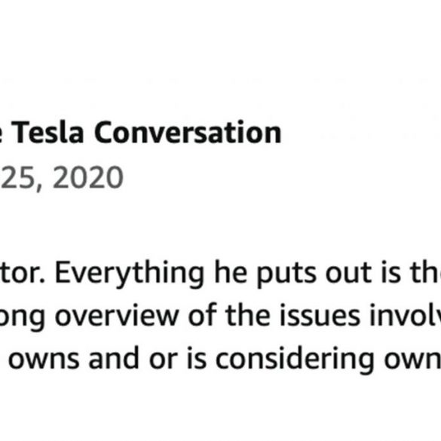The image size is (441, 441).
Task: Click the word 'or' in the last line
Action: click(x=164, y=361)
